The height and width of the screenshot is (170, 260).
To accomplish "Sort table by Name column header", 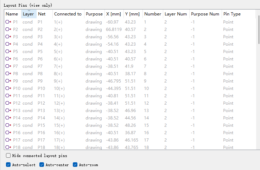I will (x=12, y=14).
